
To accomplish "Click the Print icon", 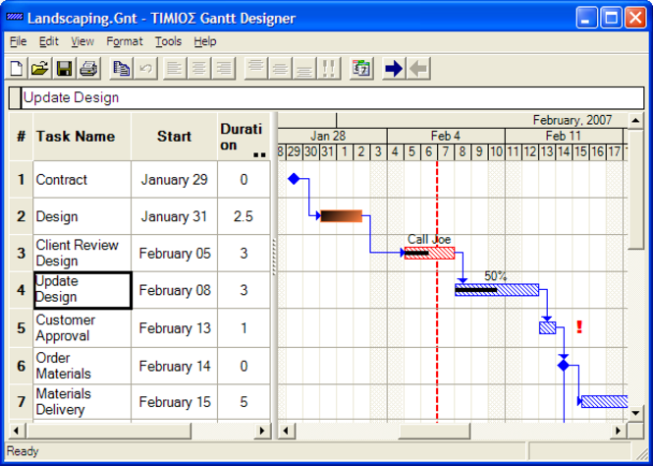I will pyautogui.click(x=87, y=68).
